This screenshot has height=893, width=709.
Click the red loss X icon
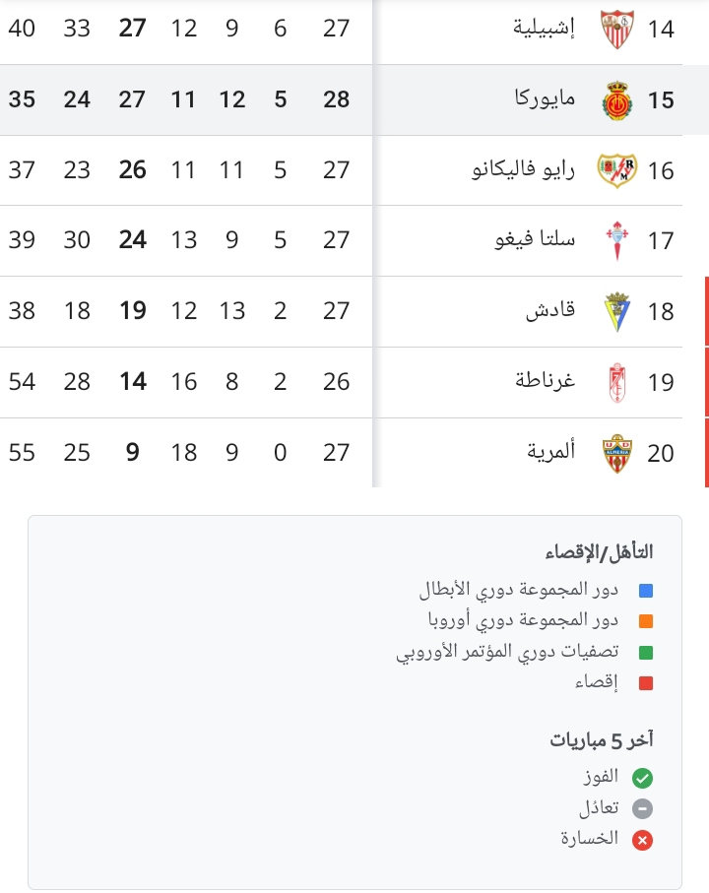click(x=643, y=840)
